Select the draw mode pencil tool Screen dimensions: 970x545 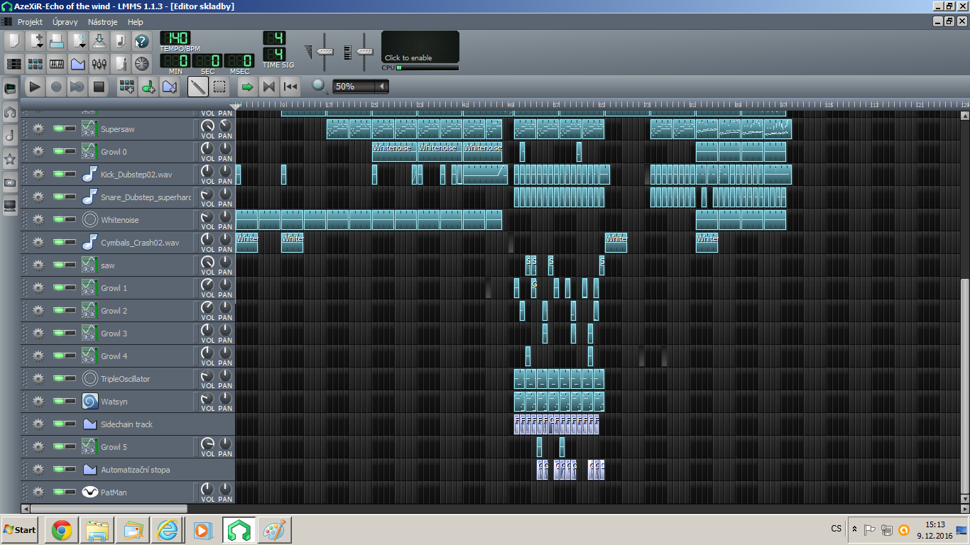198,87
